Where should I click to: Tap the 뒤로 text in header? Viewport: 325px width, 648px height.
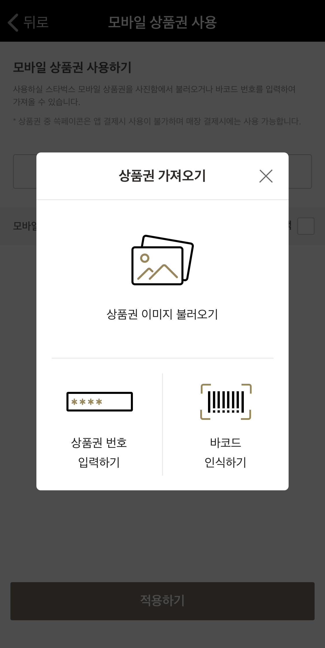[36, 22]
